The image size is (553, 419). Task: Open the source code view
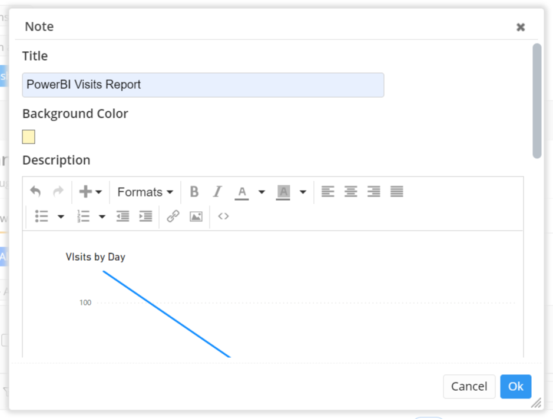[223, 217]
